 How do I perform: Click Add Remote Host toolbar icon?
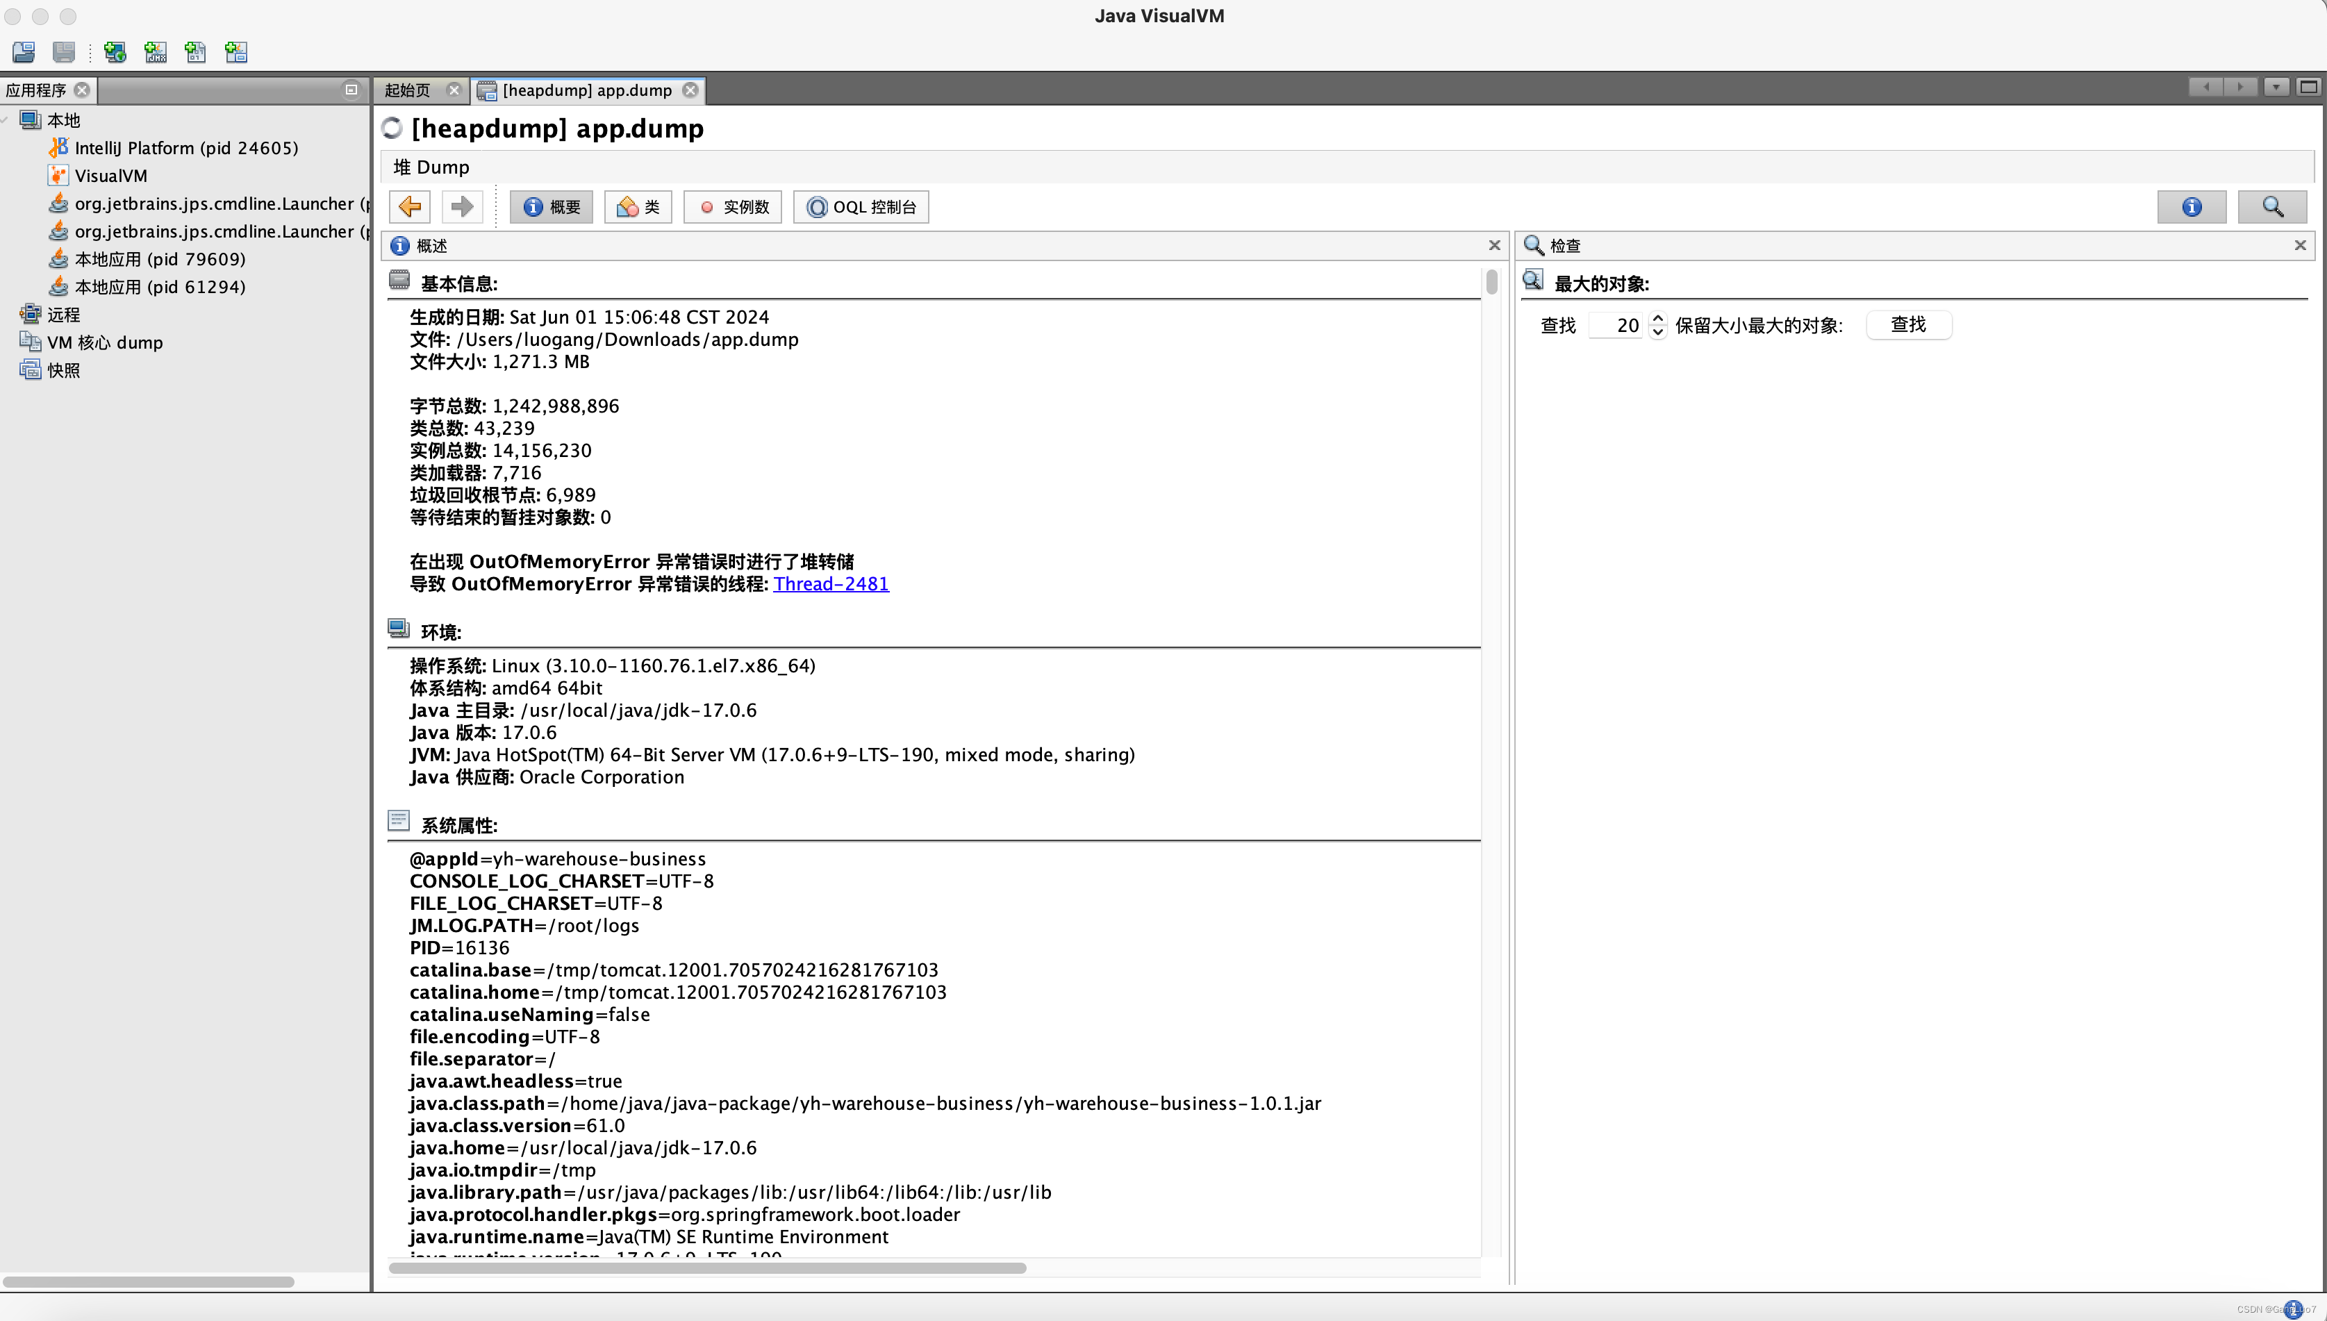(115, 51)
